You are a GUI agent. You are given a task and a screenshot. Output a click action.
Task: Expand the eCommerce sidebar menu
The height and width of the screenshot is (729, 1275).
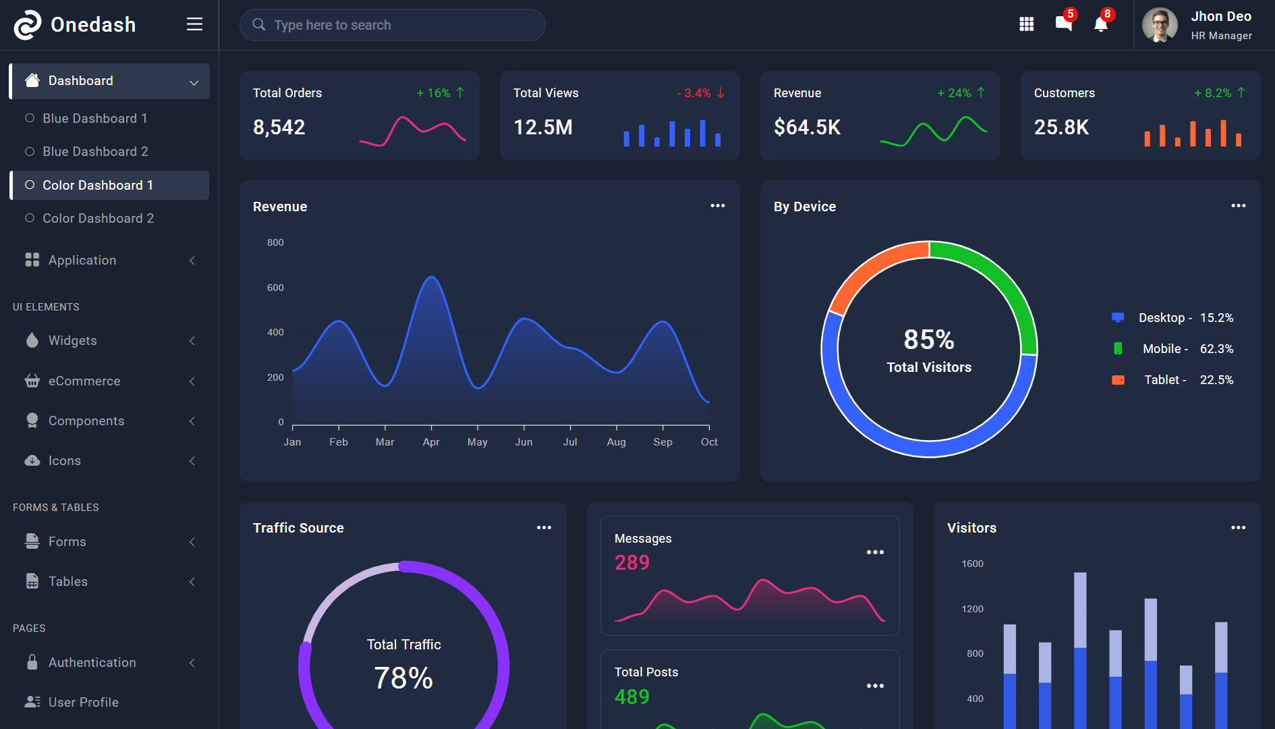click(109, 381)
